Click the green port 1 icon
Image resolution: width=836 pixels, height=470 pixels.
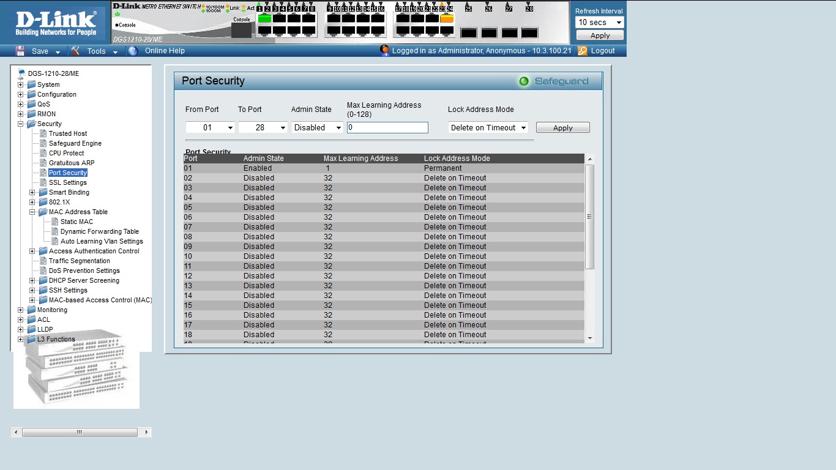(x=264, y=18)
